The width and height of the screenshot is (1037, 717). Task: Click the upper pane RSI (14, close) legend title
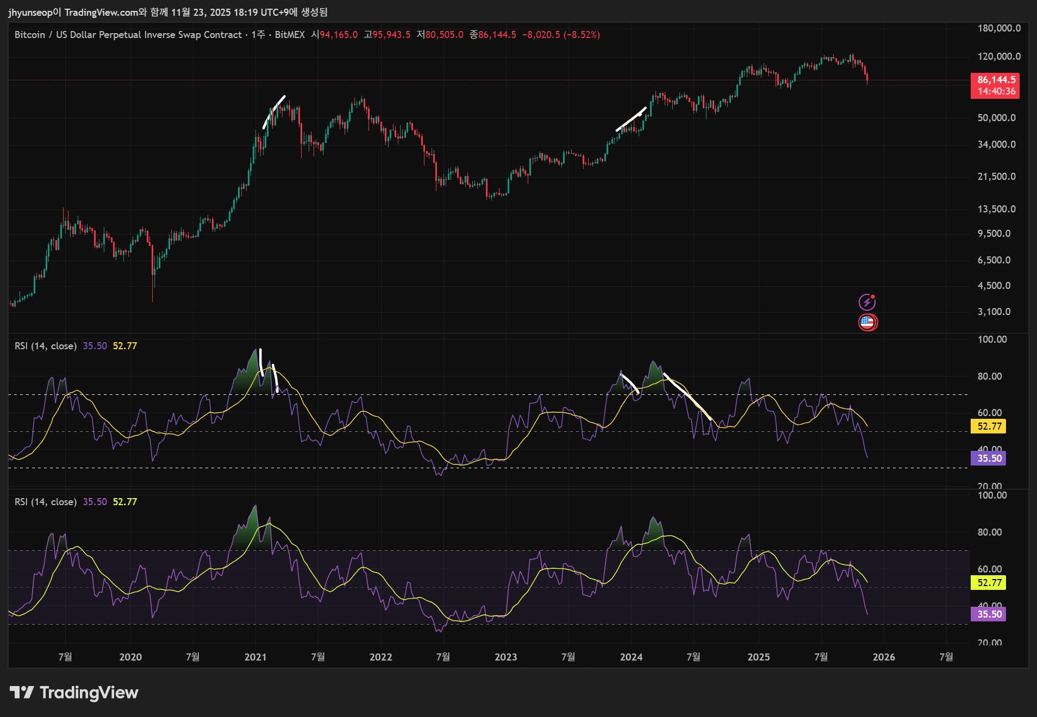pyautogui.click(x=46, y=346)
